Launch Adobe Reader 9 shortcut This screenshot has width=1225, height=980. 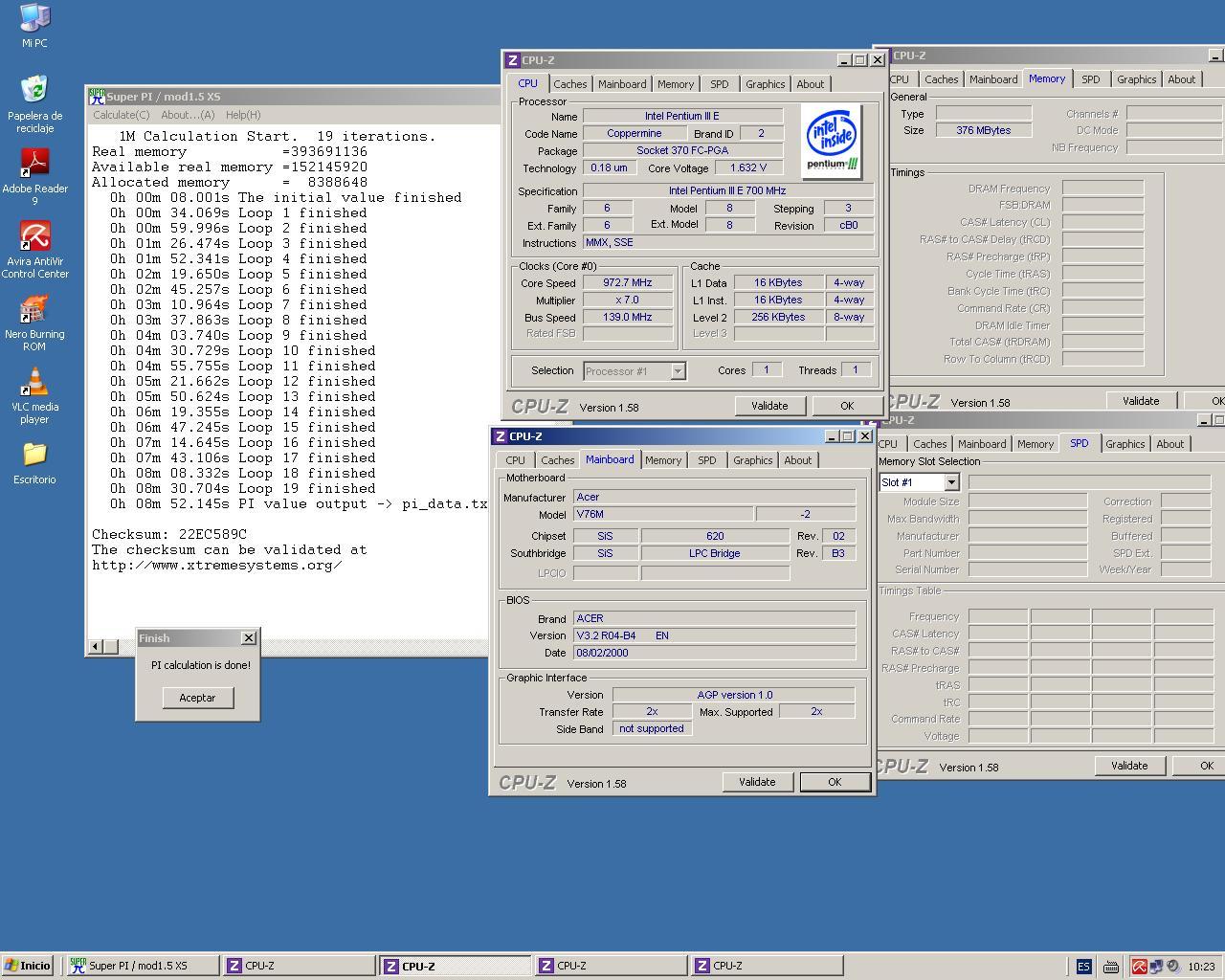(x=34, y=176)
